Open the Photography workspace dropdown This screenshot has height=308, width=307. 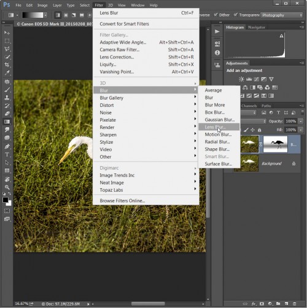pos(282,15)
